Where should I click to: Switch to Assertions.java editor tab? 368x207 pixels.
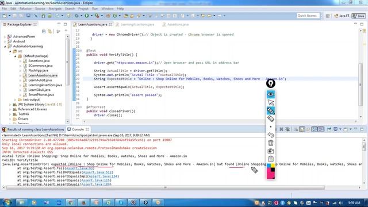tap(178, 24)
